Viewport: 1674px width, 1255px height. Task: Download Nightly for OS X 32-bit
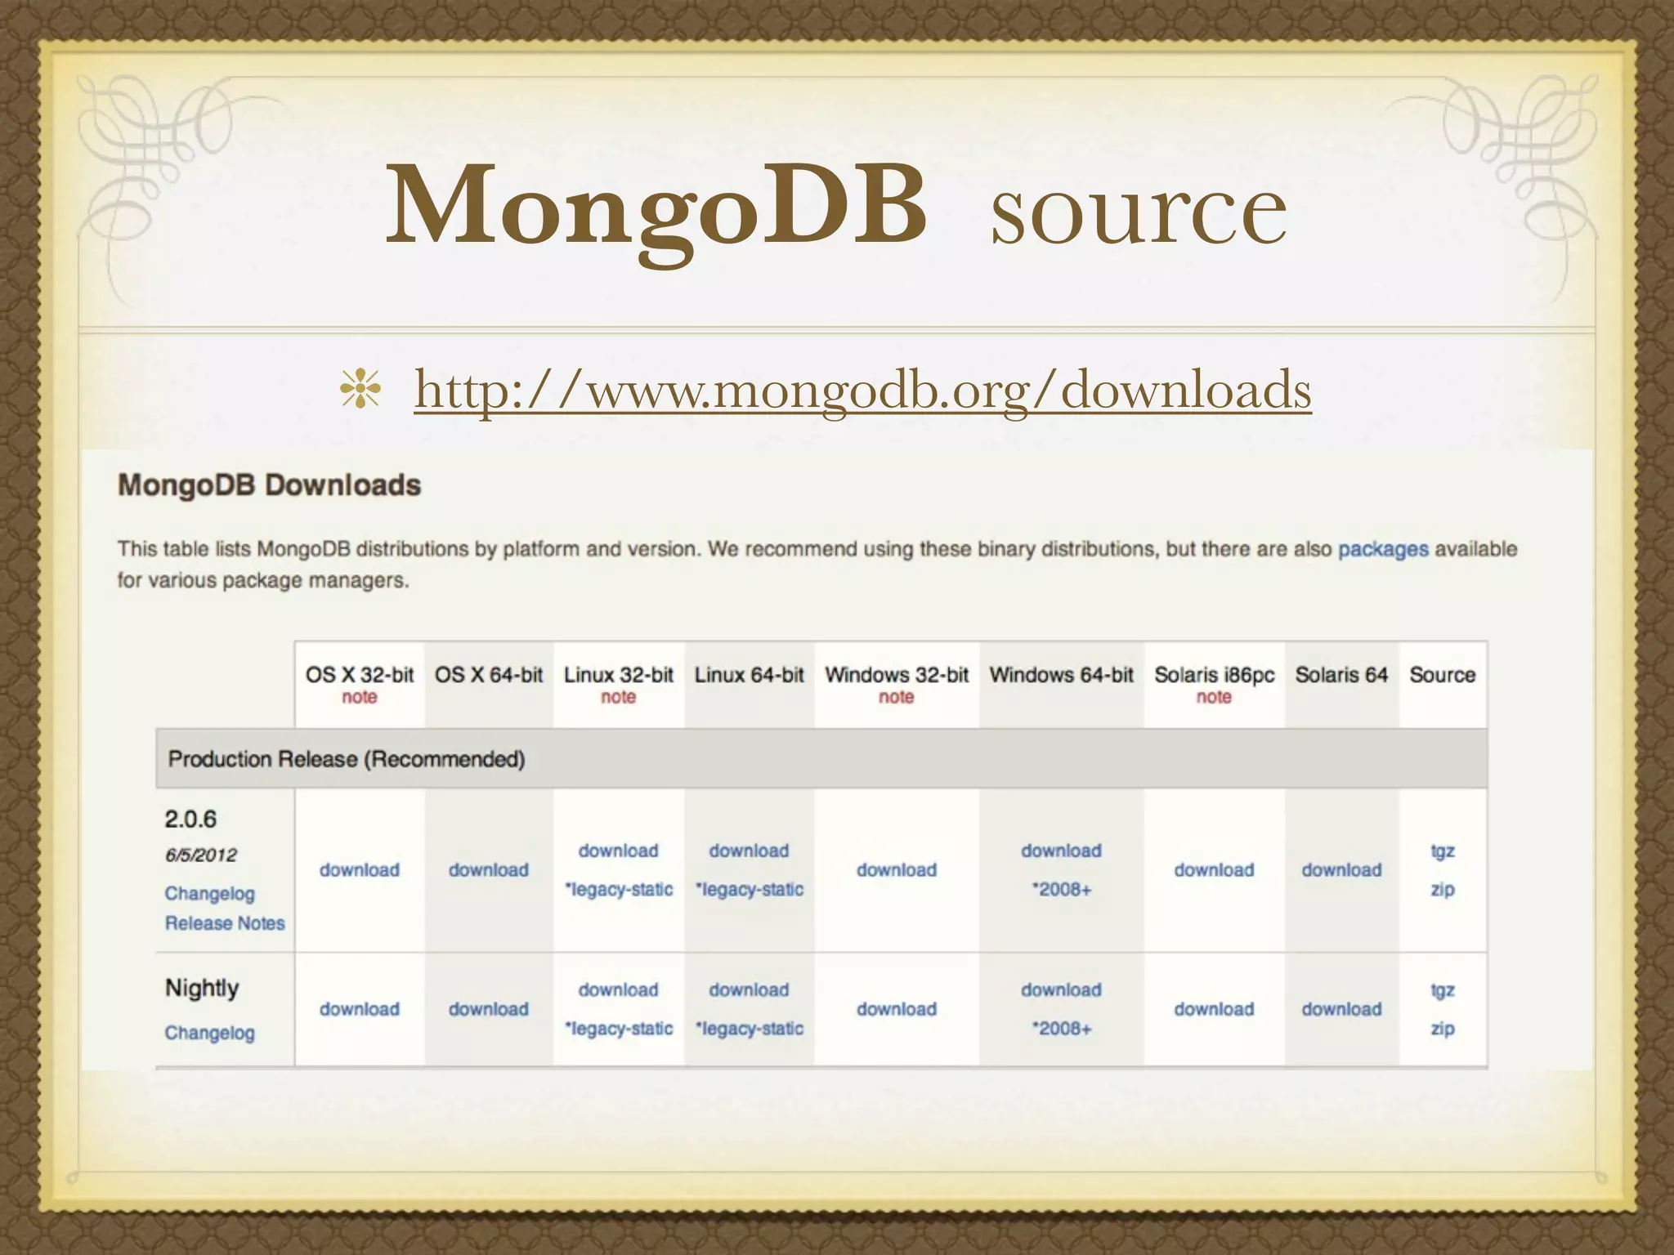point(360,1009)
